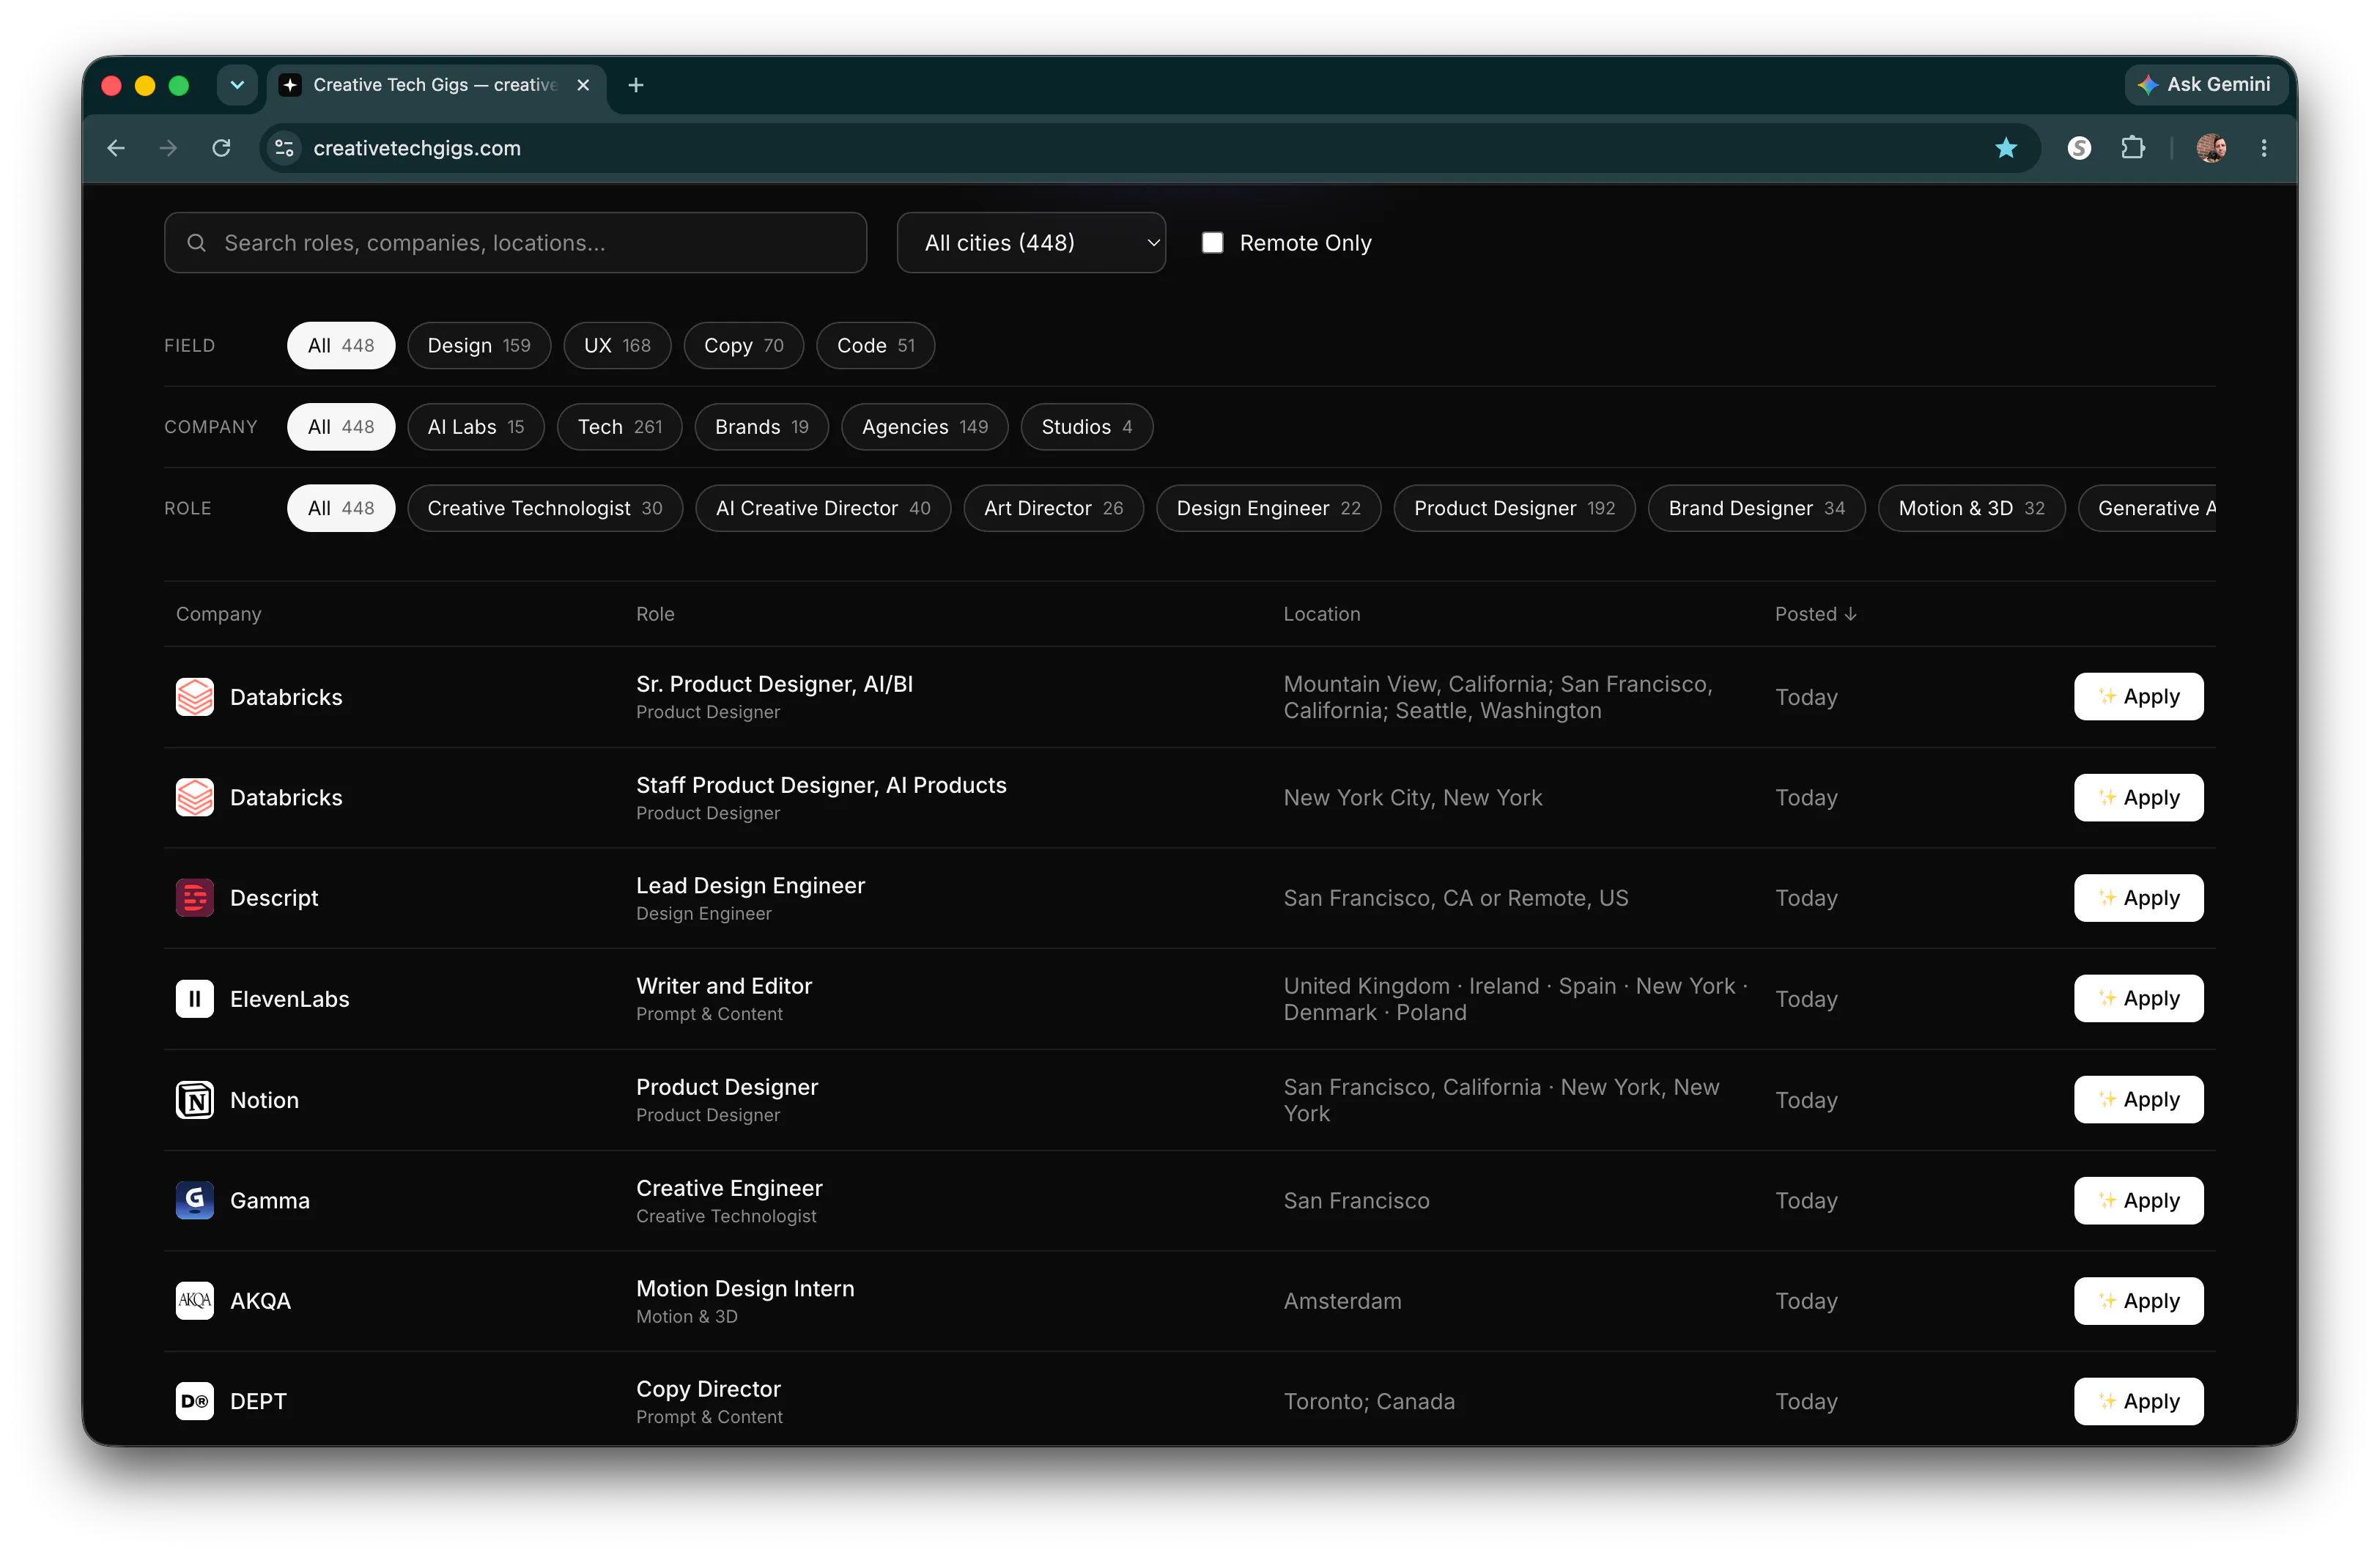Apply to ElevenLabs Writer and Editor
The image size is (2380, 1555).
(x=2139, y=998)
